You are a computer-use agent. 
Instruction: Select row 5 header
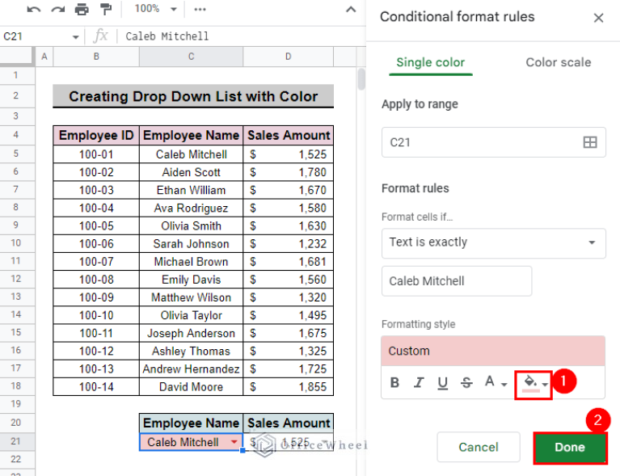tap(16, 154)
